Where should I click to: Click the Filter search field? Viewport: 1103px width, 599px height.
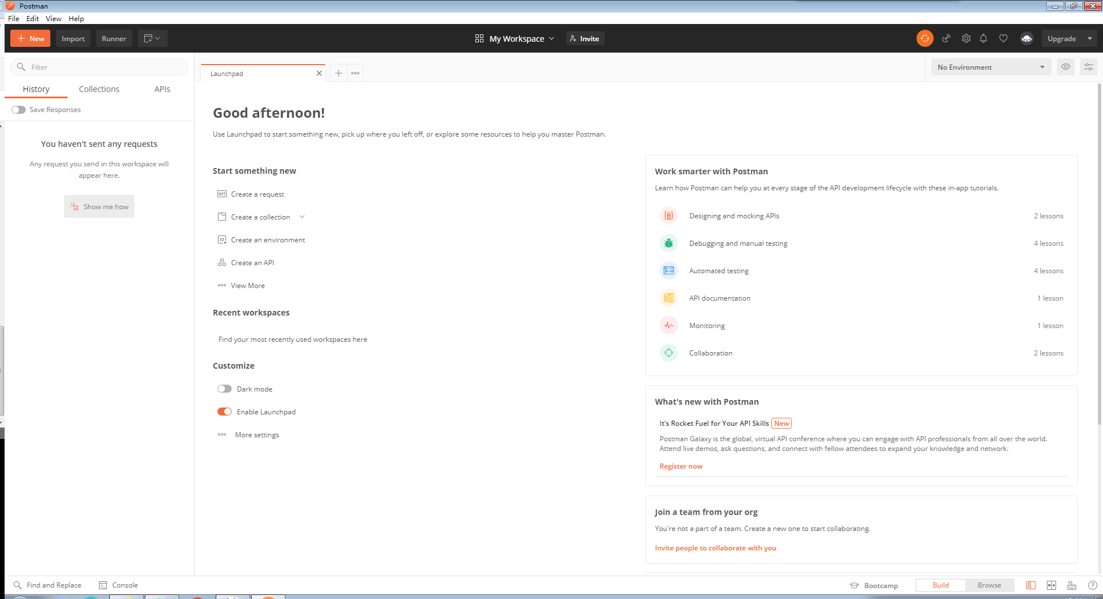[x=99, y=67]
